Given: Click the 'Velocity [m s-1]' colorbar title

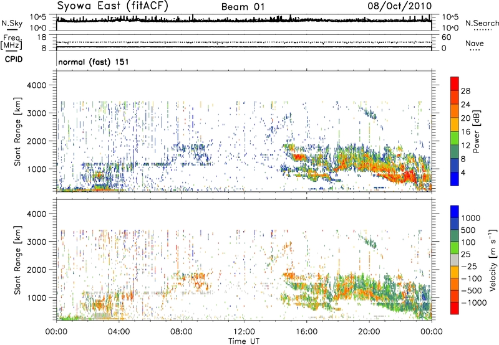Looking at the screenshot, I should coord(493,260).
